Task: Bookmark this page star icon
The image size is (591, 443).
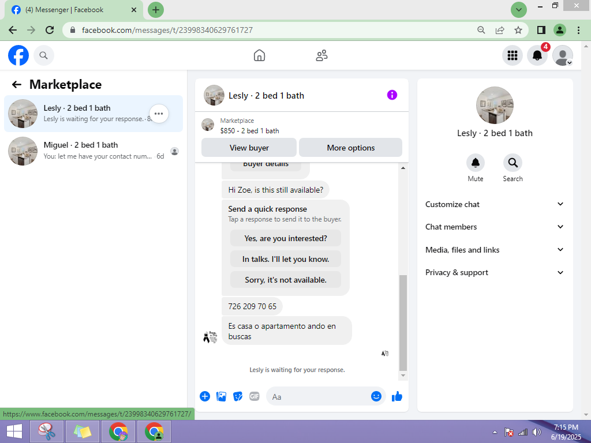Action: tap(518, 30)
